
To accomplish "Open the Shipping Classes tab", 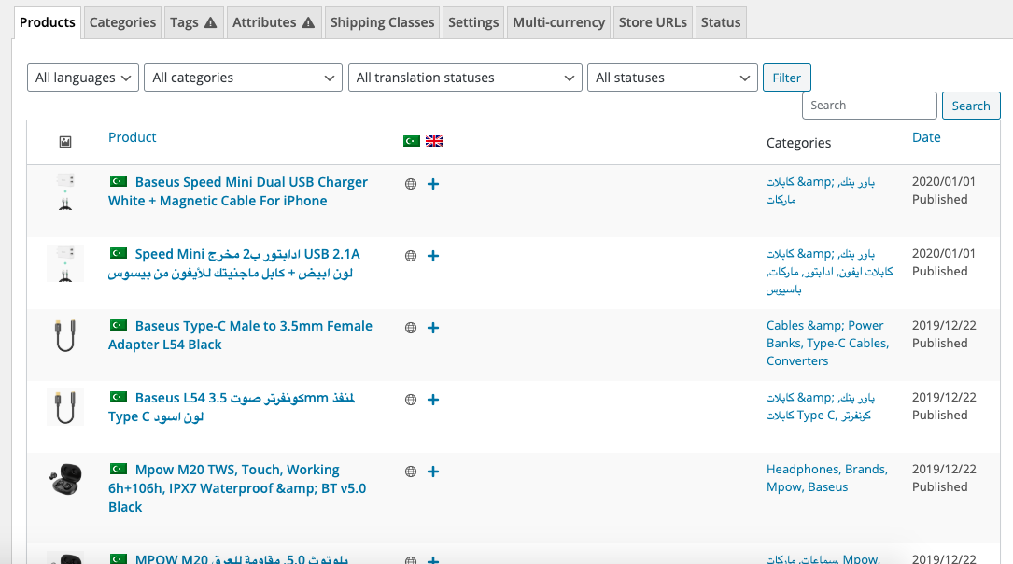I will click(382, 22).
